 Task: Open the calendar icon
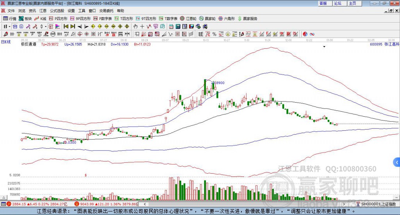click(171, 27)
